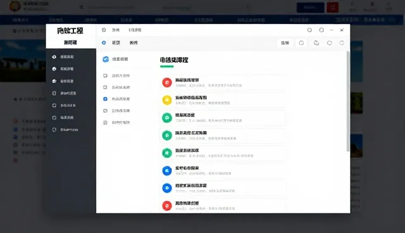Image resolution: width=405 pixels, height=233 pixels.
Task: Select the last dark-sidebar item with the circular arrow icon
Action: point(65,130)
